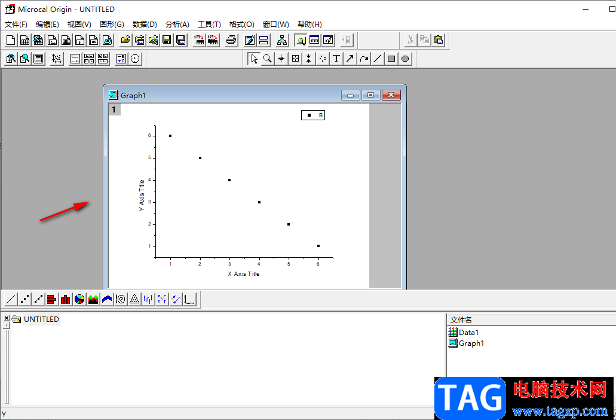Click the Import ASCII icon
This screenshot has height=420, width=616.
[199, 40]
